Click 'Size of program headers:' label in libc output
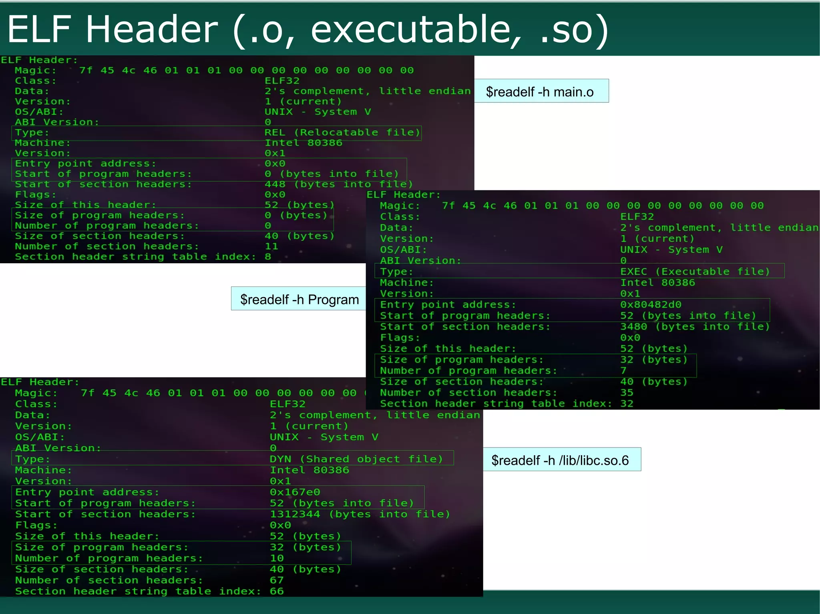This screenshot has height=614, width=820. pyautogui.click(x=102, y=547)
